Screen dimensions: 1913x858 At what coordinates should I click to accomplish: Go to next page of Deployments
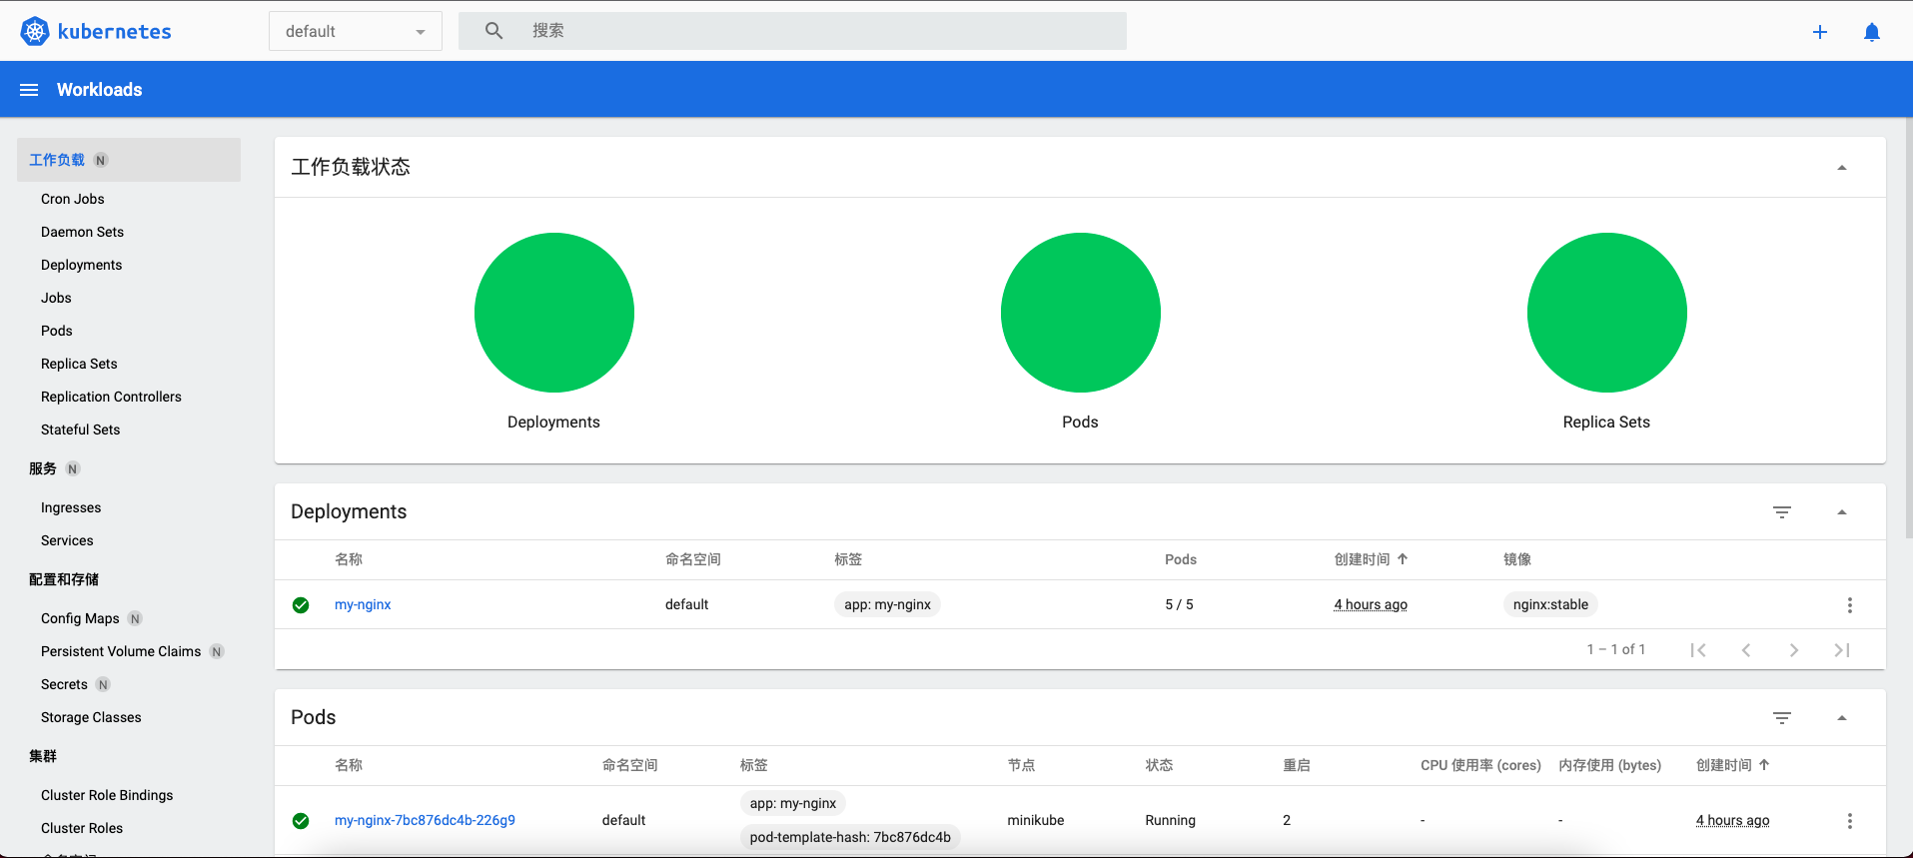[x=1793, y=650]
